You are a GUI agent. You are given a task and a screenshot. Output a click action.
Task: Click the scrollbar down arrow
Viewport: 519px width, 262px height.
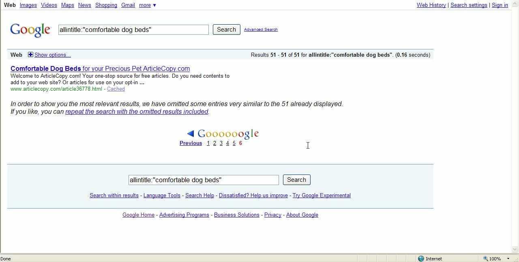point(515,249)
